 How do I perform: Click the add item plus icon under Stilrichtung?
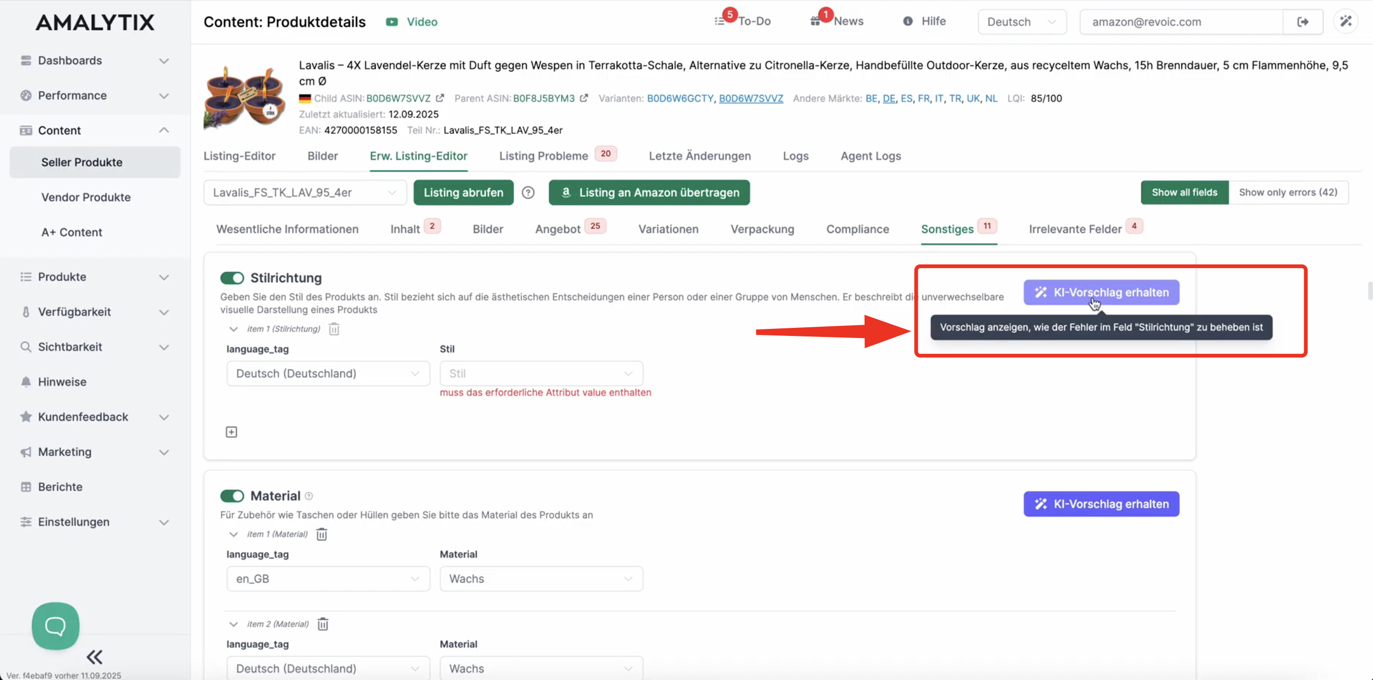pyautogui.click(x=231, y=432)
